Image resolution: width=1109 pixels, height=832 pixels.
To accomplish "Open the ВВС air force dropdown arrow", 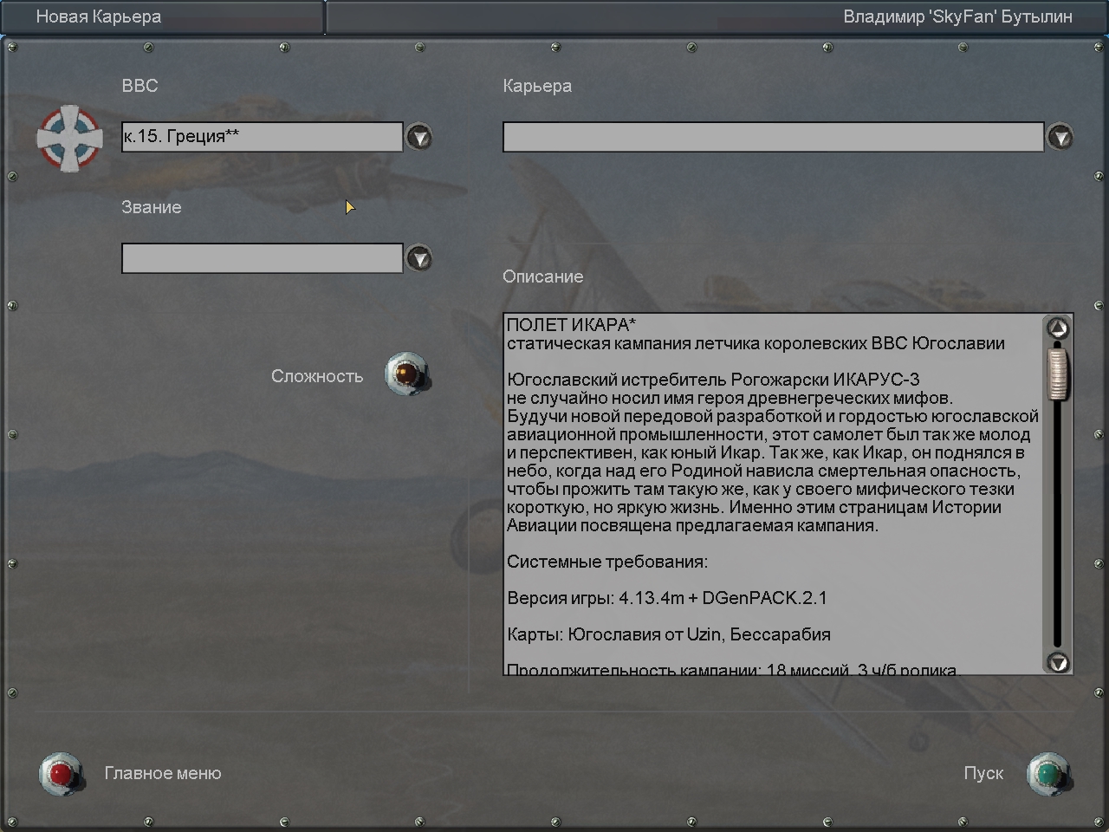I will coord(419,137).
